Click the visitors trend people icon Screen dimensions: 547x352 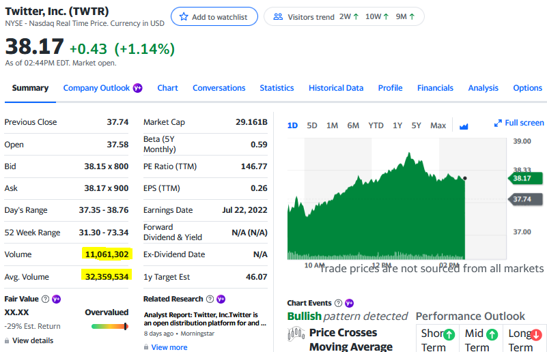point(278,16)
